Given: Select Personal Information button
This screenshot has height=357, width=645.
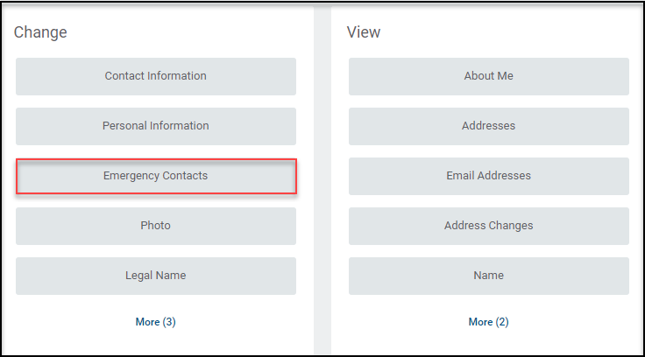Looking at the screenshot, I should point(155,126).
